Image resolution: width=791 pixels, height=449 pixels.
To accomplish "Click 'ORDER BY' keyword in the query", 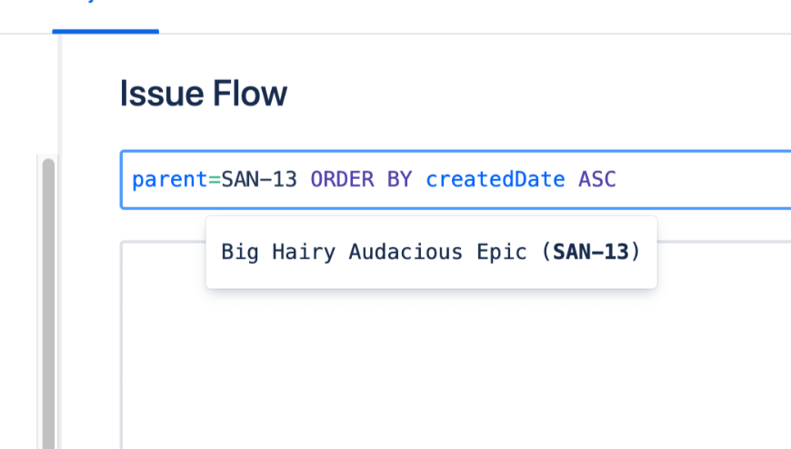I will (x=361, y=180).
